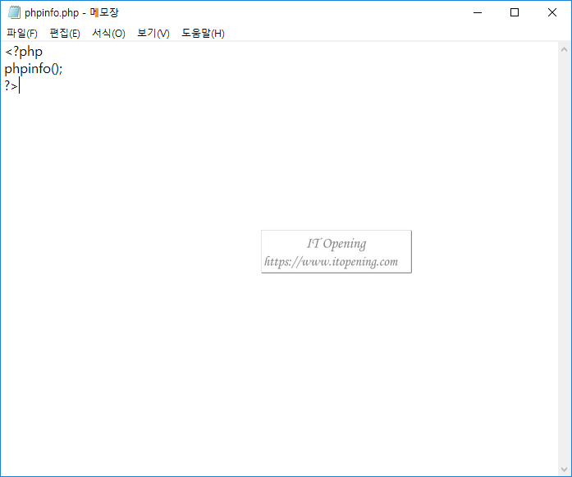Maximize the Notepad window
Image resolution: width=572 pixels, height=477 pixels.
pos(515,12)
